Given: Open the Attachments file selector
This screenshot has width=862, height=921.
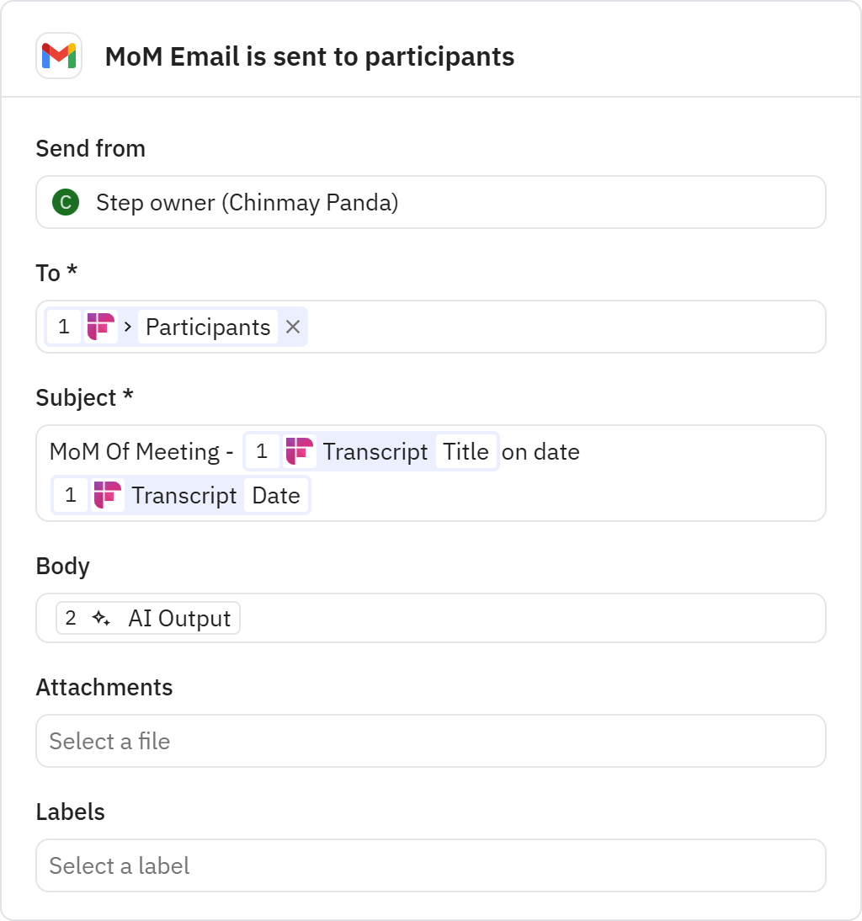Looking at the screenshot, I should pos(431,741).
